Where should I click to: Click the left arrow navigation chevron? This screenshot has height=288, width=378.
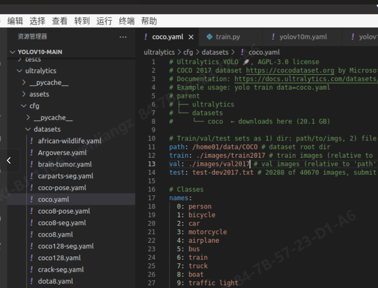click(8, 160)
